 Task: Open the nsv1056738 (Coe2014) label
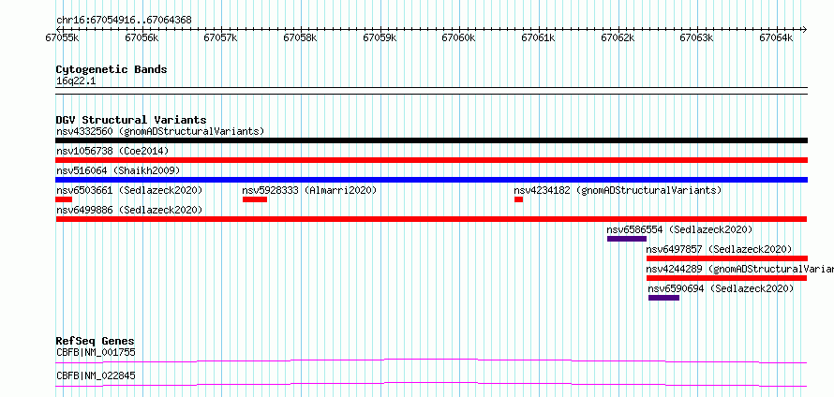pyautogui.click(x=112, y=151)
